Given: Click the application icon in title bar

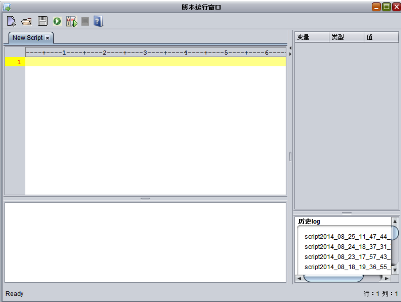Looking at the screenshot, I should [7, 7].
